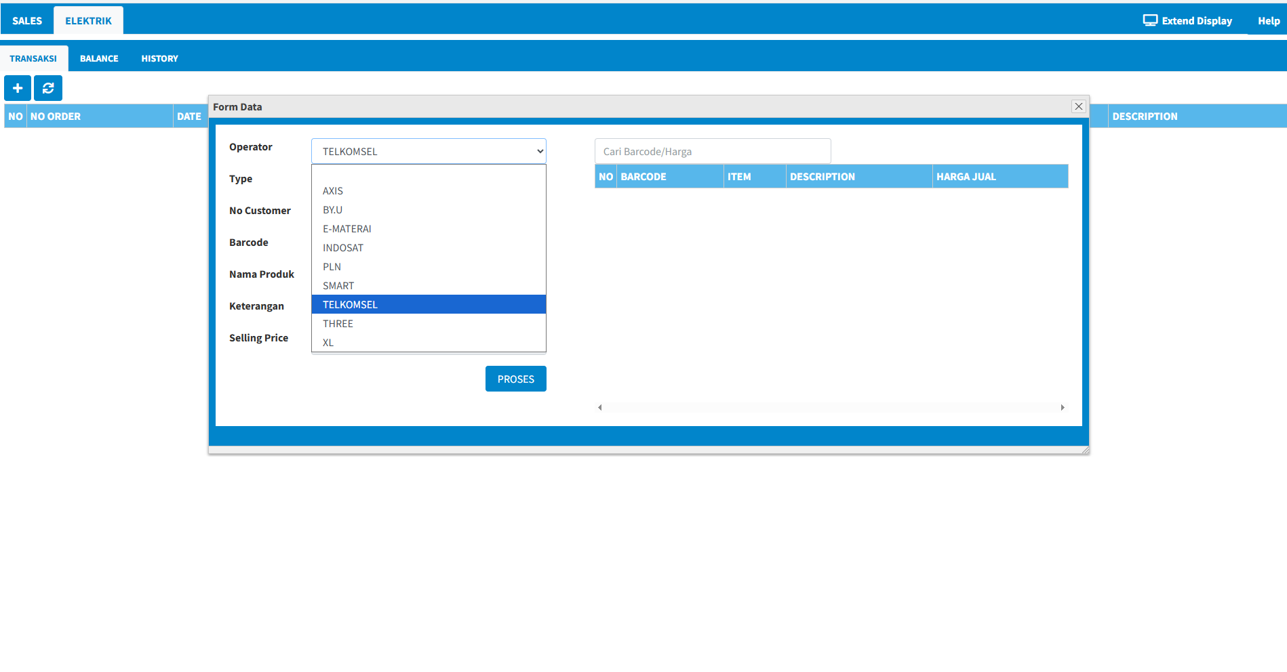This screenshot has height=672, width=1287.
Task: Click the DATE column header
Action: click(189, 116)
